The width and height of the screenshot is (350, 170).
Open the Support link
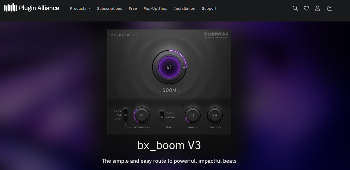click(209, 8)
